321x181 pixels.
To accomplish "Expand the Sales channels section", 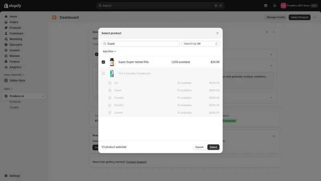I will click(14, 75).
